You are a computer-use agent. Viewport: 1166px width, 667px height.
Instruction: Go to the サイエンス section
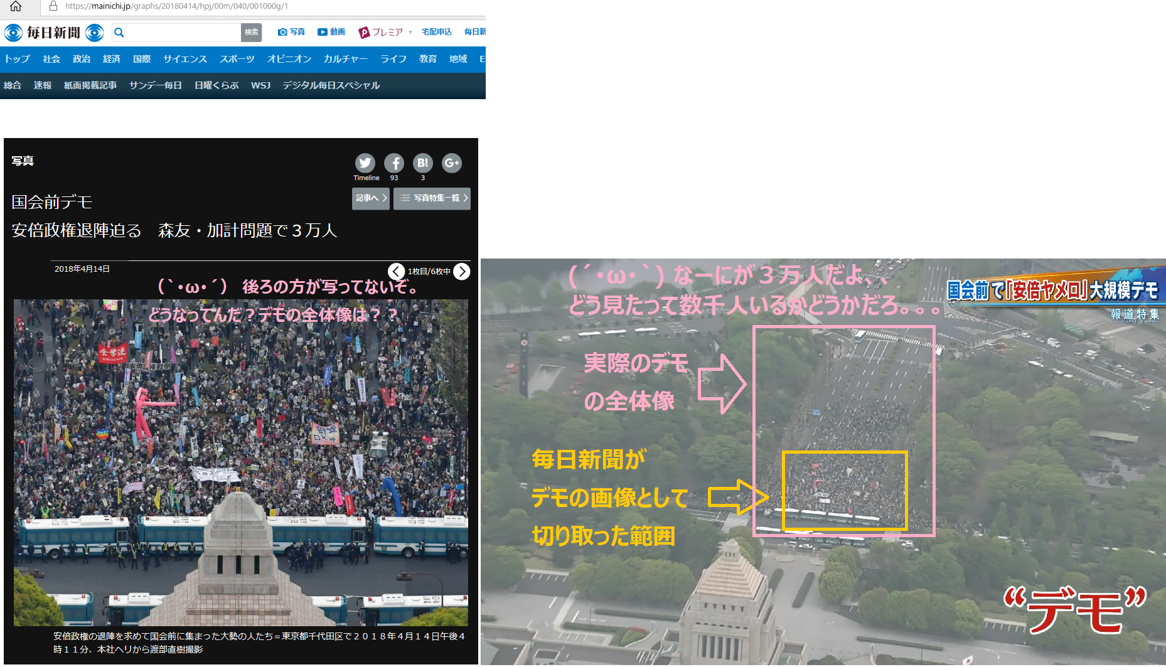click(185, 59)
